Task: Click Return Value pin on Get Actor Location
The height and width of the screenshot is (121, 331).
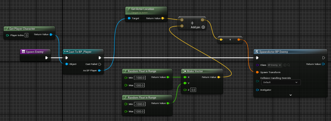Action: [x=163, y=18]
